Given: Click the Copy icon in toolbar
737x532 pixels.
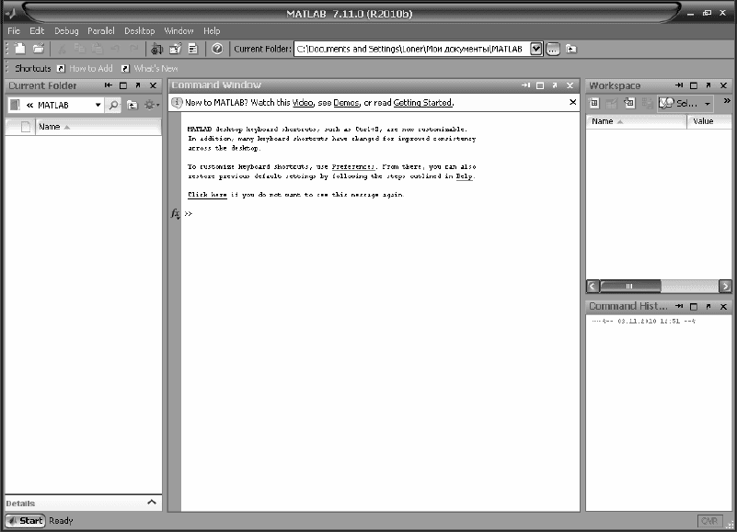Looking at the screenshot, I should coord(79,49).
